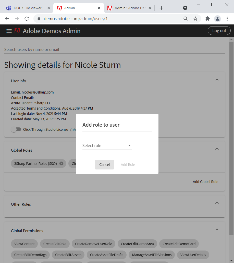Click the ManageAssetFileVersions permission chip
This screenshot has height=263, width=234.
coord(152,255)
